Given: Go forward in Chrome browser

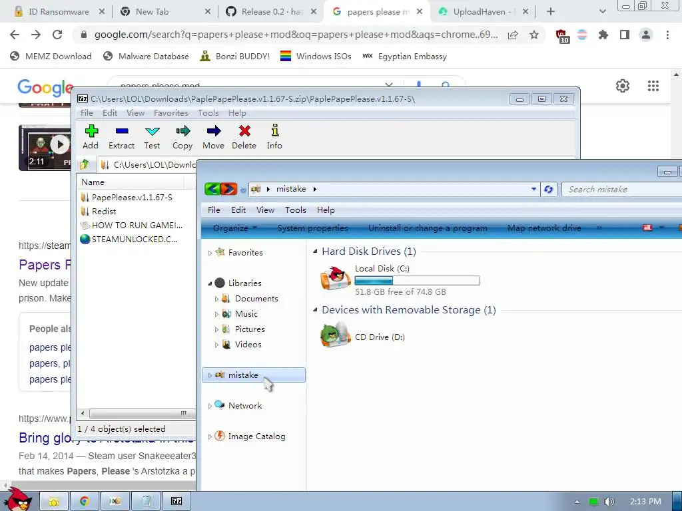Looking at the screenshot, I should [36, 35].
